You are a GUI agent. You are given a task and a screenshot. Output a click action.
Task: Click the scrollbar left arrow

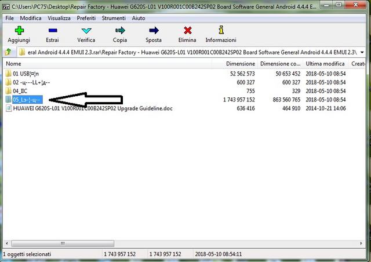pyautogui.click(x=7, y=243)
